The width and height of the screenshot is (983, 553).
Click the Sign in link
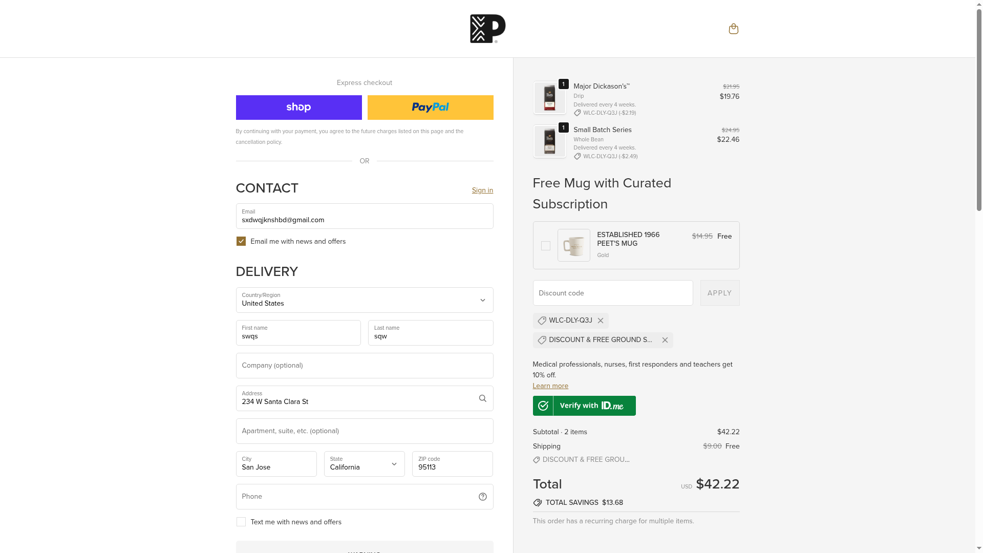482,190
